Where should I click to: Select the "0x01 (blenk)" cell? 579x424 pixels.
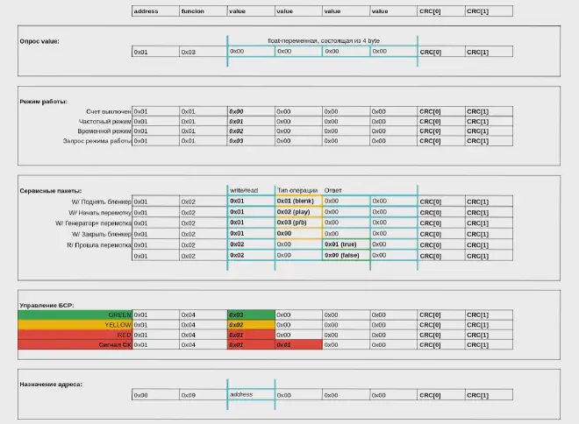[298, 201]
